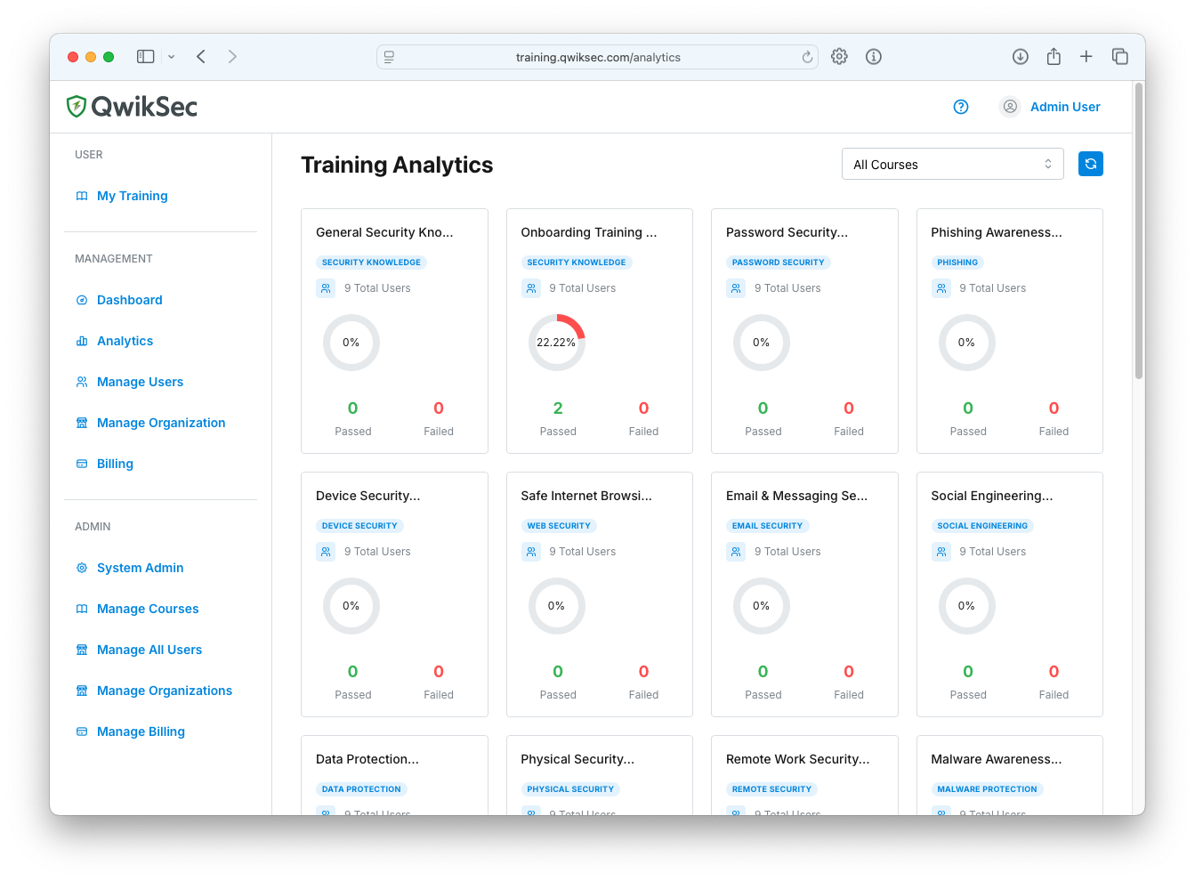1195x881 pixels.
Task: Click the System Admin gear icon
Action: pos(82,568)
